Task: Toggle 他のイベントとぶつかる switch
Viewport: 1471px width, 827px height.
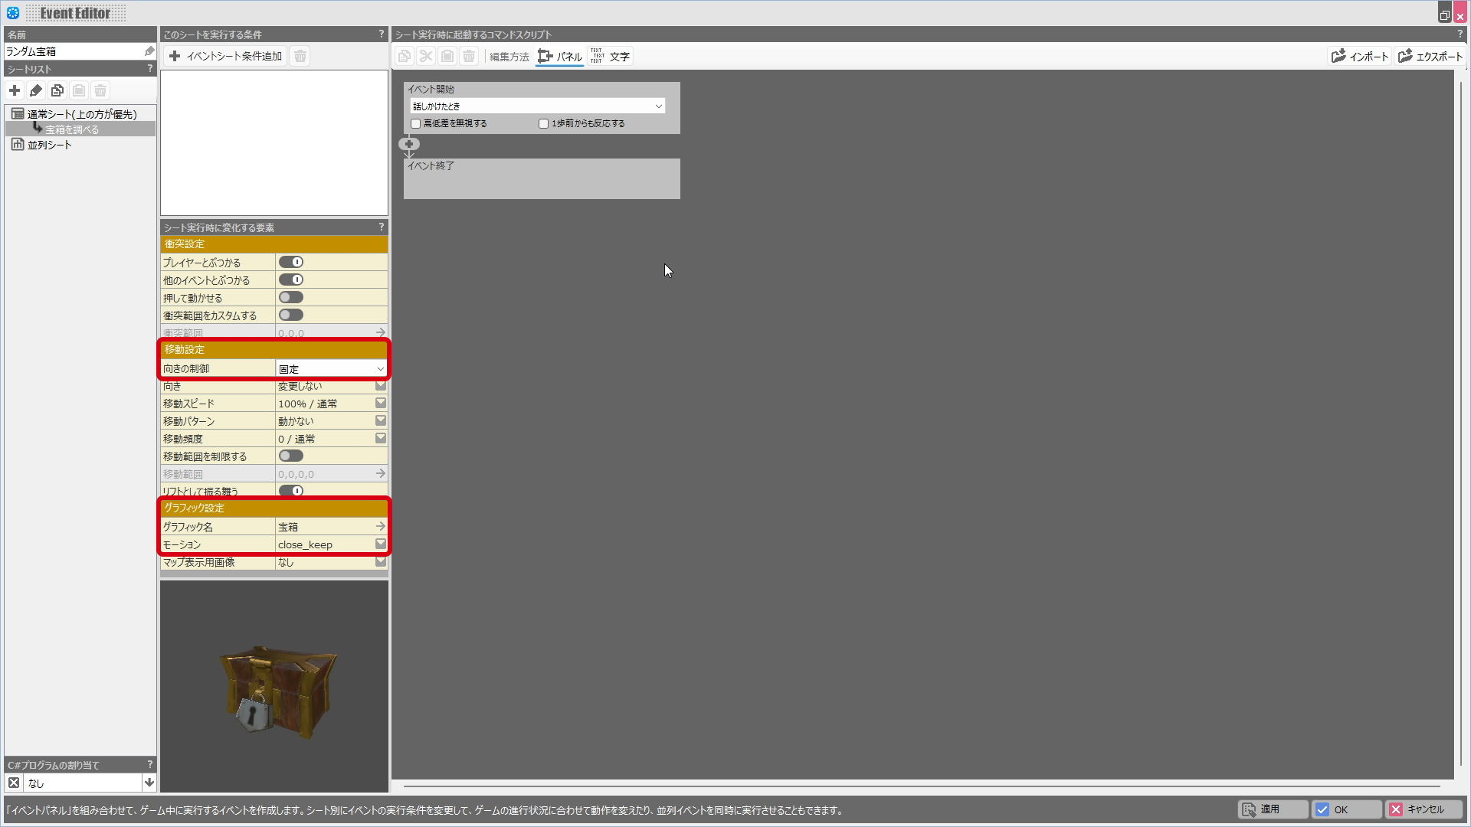Action: coord(291,279)
